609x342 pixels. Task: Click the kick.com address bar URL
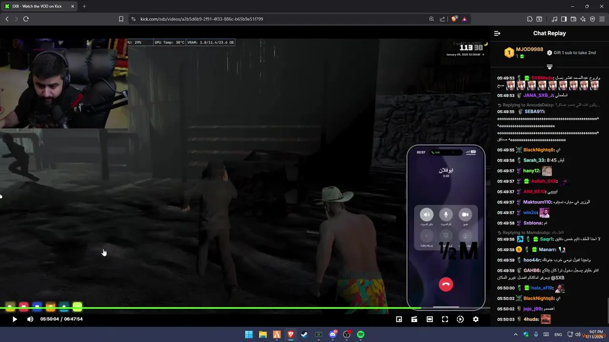[202, 19]
